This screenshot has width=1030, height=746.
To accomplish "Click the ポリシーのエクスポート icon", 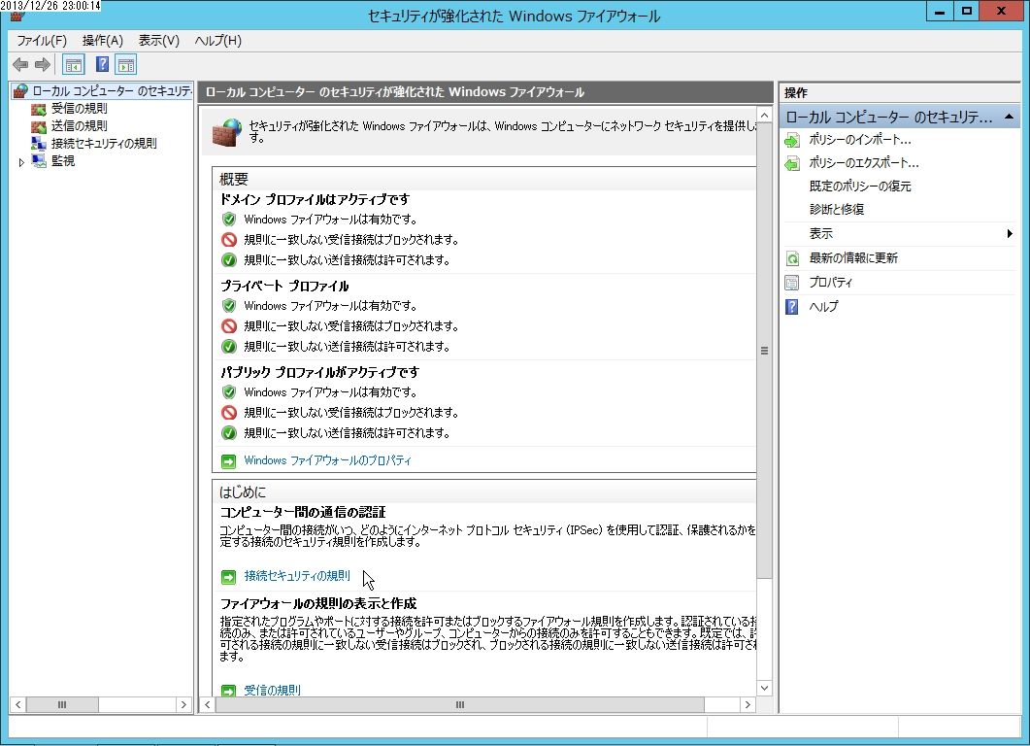I will click(x=792, y=163).
